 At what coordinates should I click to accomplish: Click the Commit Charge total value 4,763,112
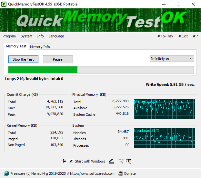click(x=55, y=101)
